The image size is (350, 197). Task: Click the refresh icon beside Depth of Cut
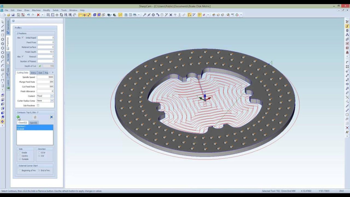(40, 66)
